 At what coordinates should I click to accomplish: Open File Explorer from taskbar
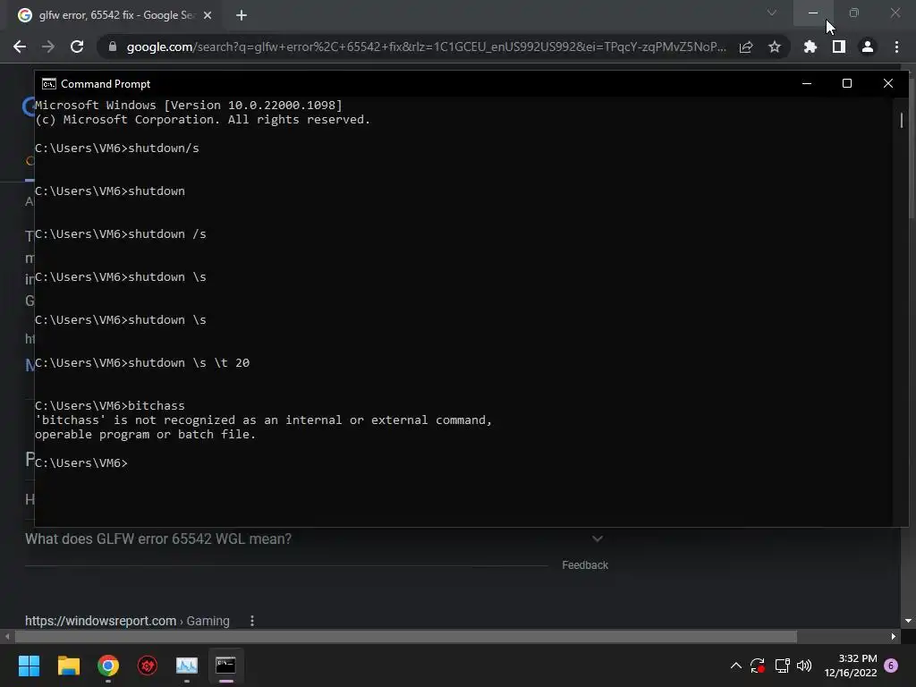click(68, 666)
